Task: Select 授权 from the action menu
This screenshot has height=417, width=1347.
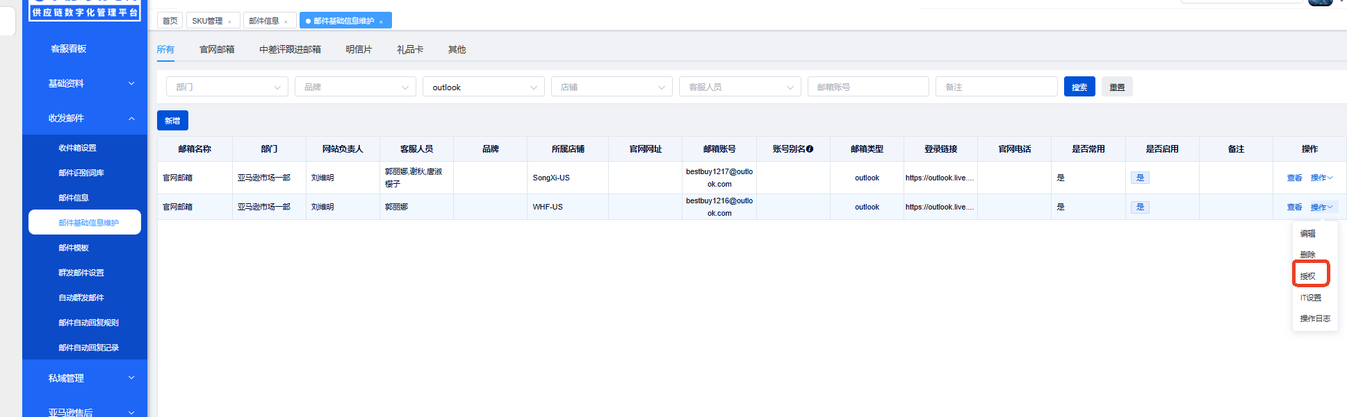Action: (x=1308, y=275)
